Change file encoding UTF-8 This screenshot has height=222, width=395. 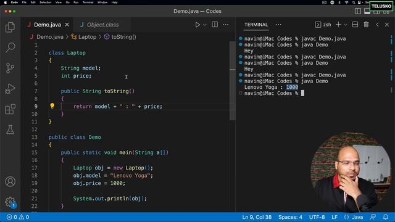click(317, 217)
